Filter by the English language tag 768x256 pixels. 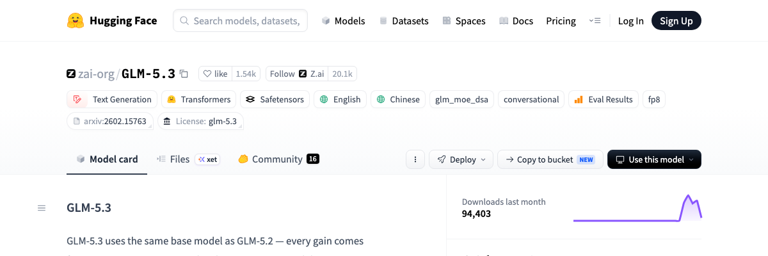340,99
